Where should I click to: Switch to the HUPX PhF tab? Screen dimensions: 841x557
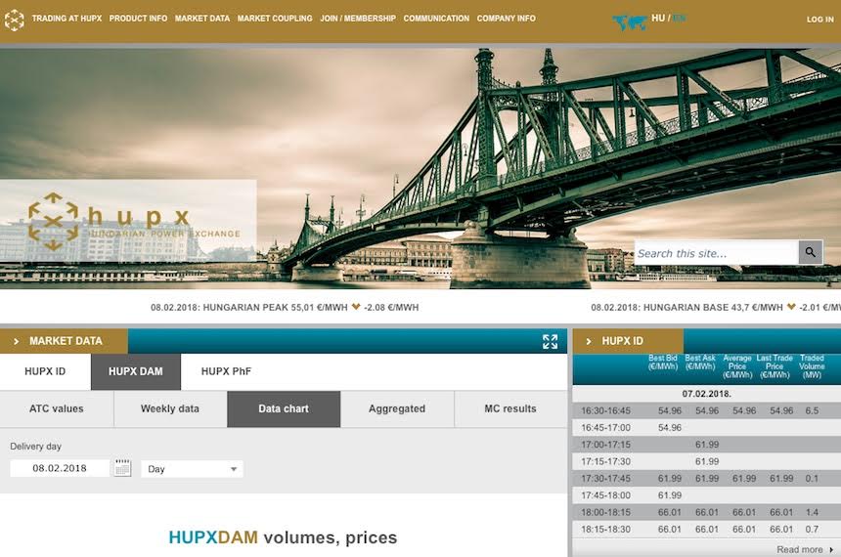(226, 371)
